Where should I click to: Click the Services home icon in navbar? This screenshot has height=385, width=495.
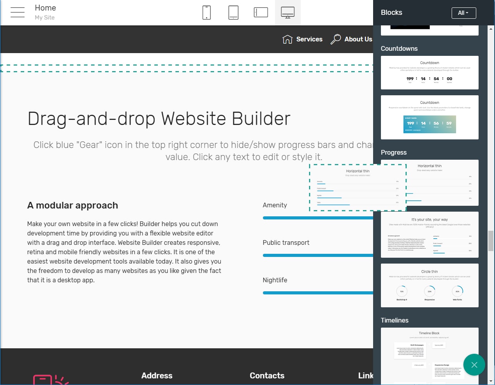click(287, 39)
